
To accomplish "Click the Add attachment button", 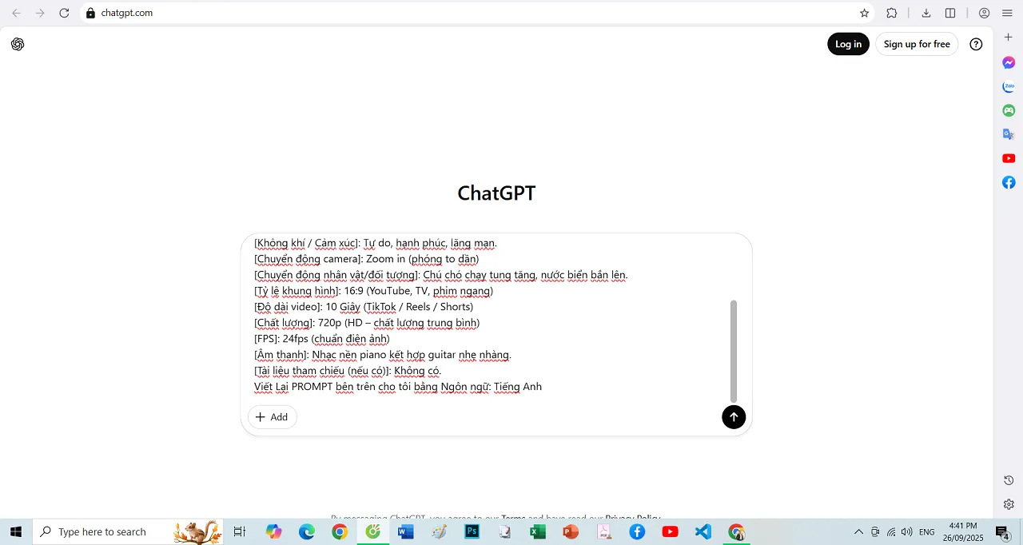I will coord(272,416).
